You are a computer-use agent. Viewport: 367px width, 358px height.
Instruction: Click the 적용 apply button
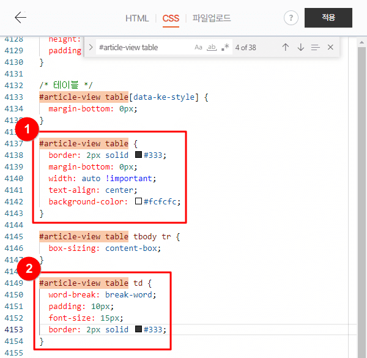pyautogui.click(x=328, y=18)
